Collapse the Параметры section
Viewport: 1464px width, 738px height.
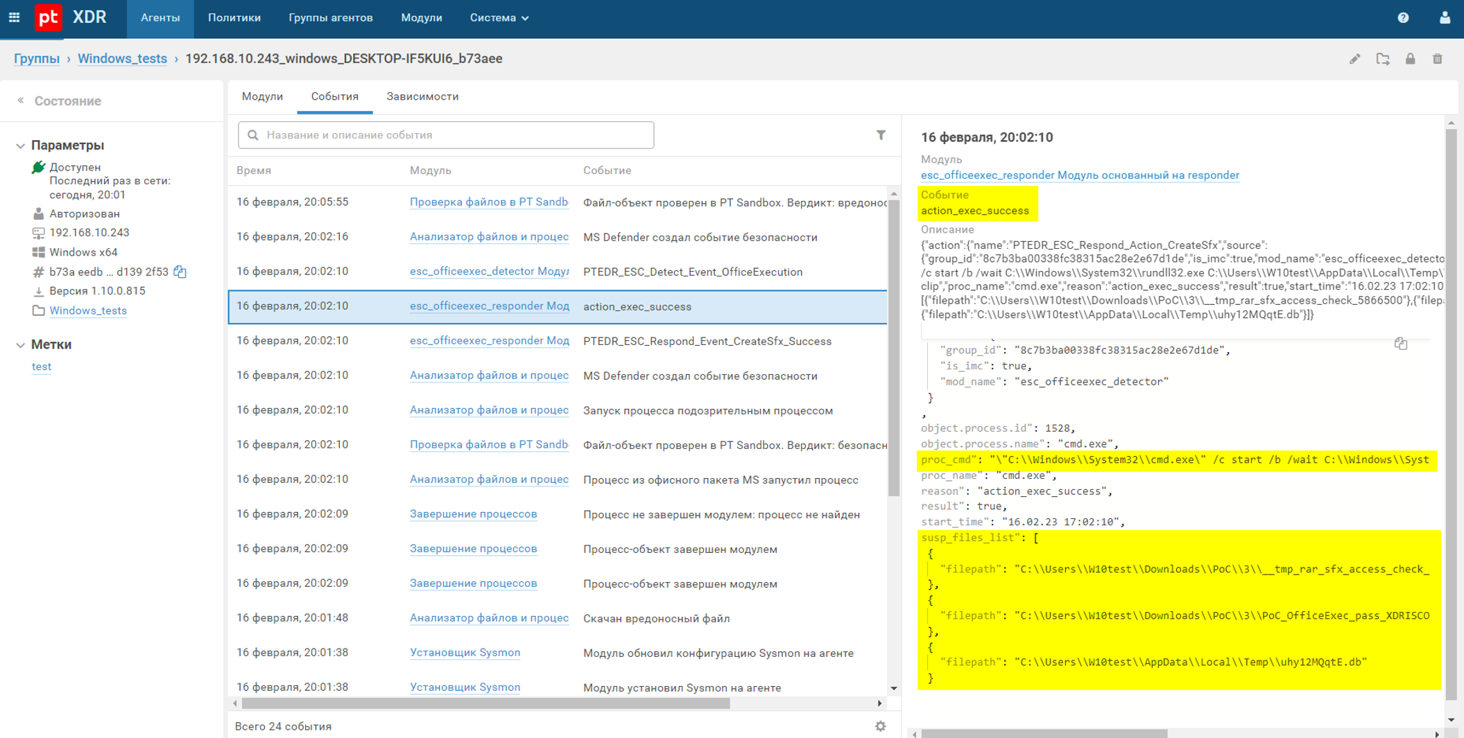pos(20,146)
